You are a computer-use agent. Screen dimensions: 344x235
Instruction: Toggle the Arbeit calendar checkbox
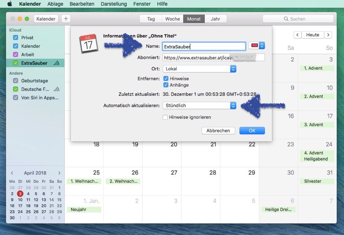[x=16, y=55]
